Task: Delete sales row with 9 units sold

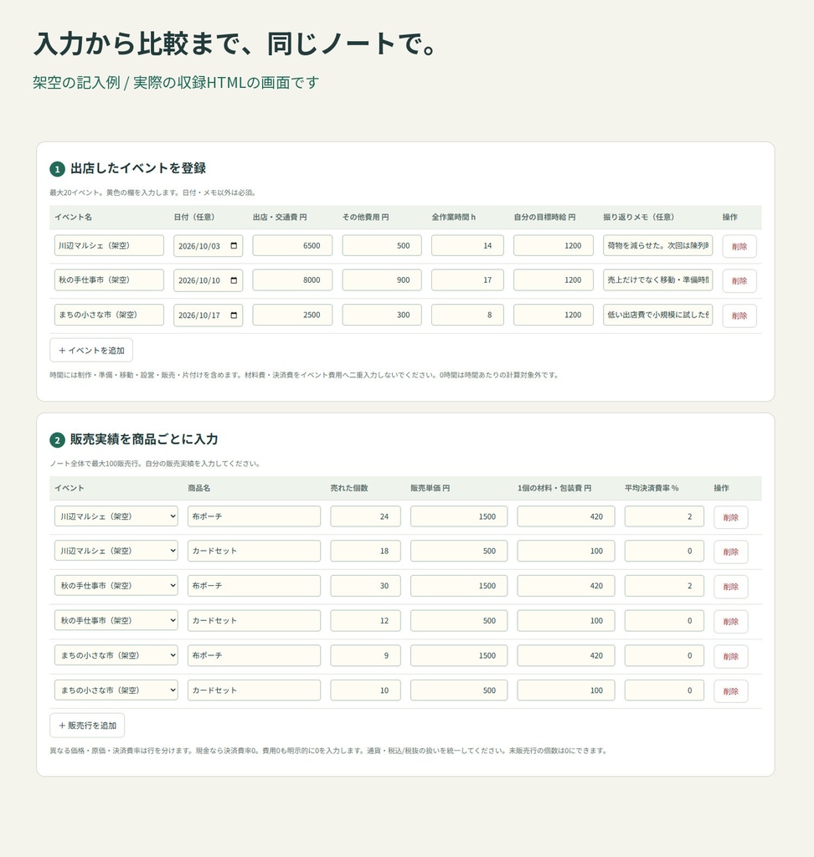Action: pos(731,656)
